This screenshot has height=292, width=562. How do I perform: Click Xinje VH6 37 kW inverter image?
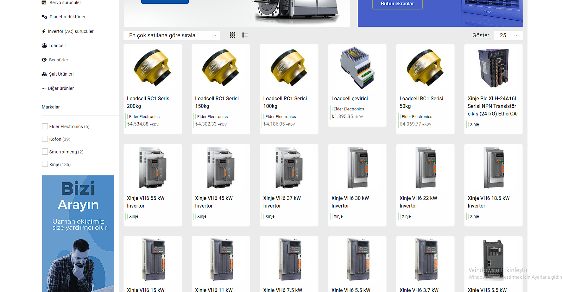tap(289, 168)
